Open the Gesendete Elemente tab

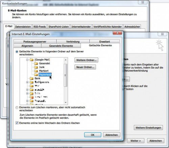coord(61,46)
